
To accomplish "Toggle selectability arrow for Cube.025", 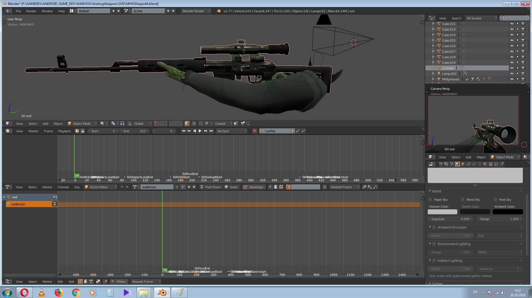I will [518, 40].
